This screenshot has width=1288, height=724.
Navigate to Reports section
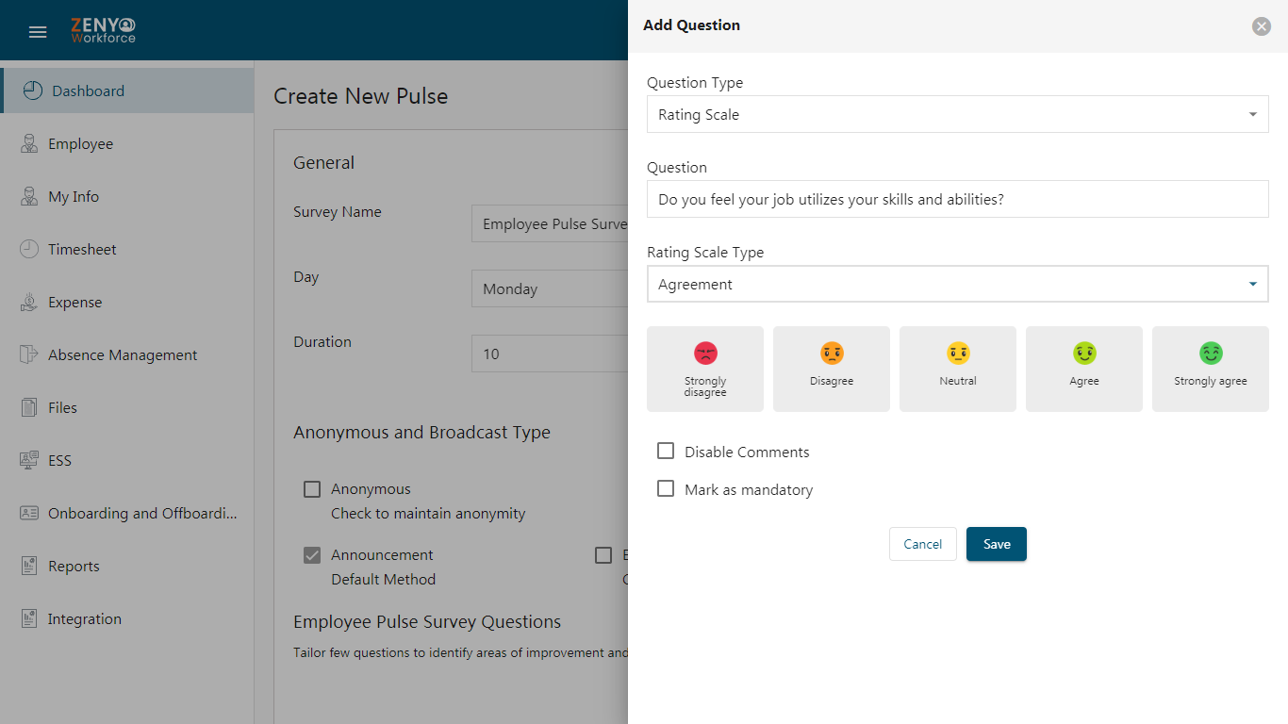[127, 566]
